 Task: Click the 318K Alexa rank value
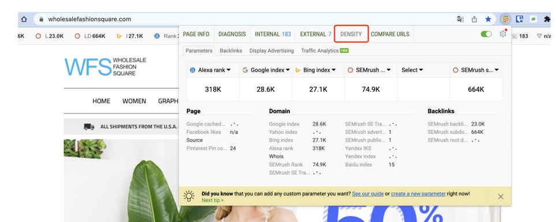click(x=213, y=89)
